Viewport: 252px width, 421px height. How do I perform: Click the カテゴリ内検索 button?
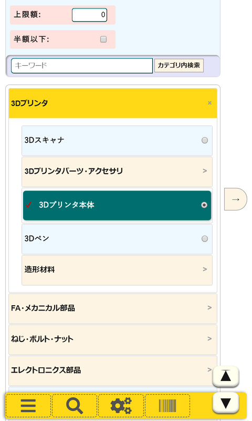[179, 65]
